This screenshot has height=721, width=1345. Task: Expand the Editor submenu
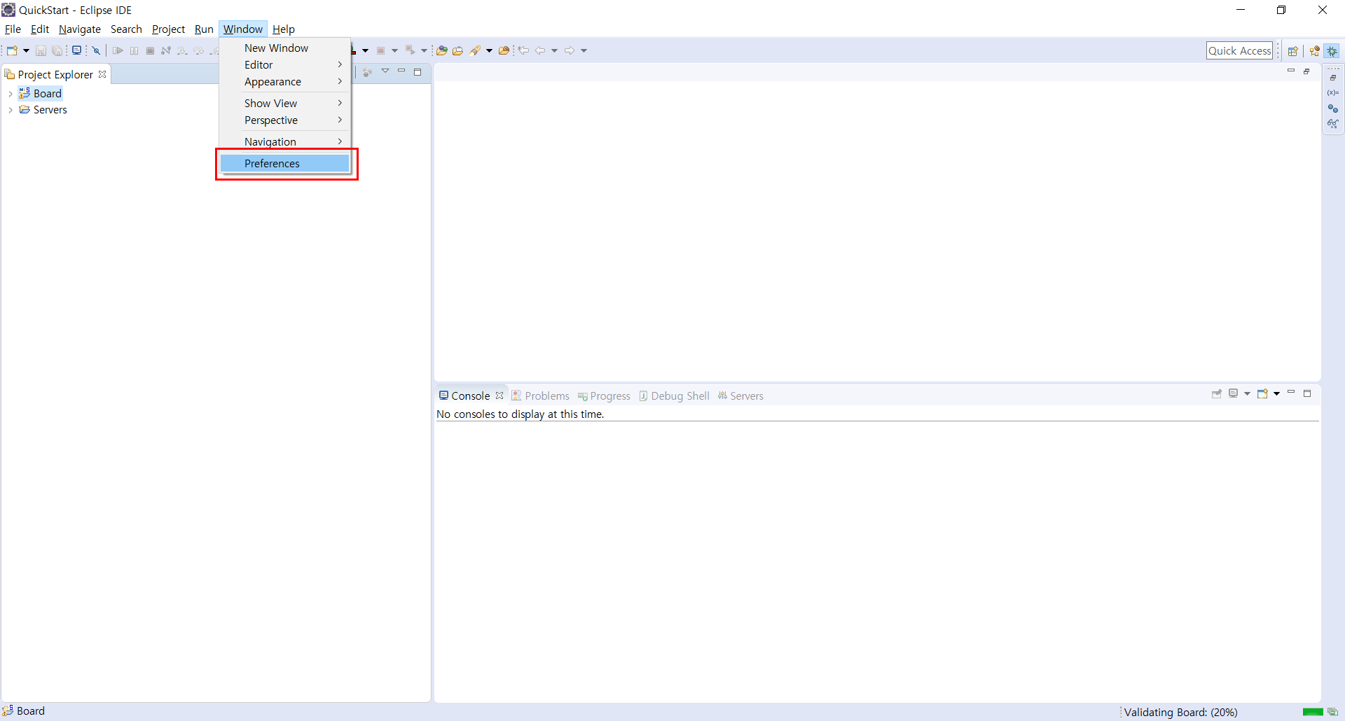(x=284, y=64)
